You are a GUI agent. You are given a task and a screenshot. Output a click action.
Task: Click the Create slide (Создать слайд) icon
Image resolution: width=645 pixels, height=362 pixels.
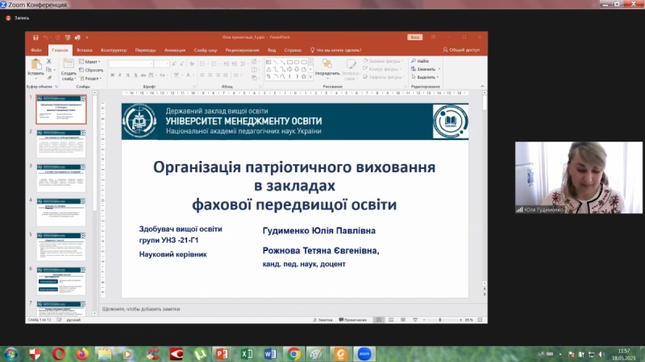69,64
